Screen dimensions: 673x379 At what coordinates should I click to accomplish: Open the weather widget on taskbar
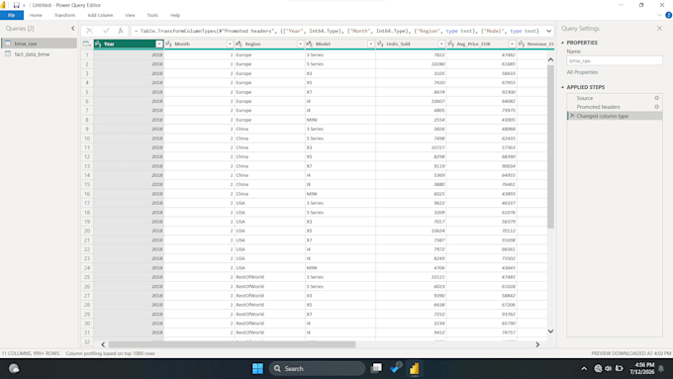(14, 368)
